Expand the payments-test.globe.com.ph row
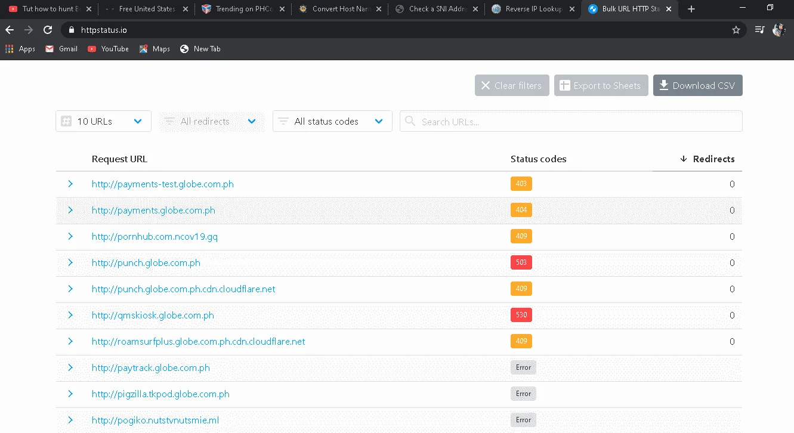This screenshot has width=794, height=433. [x=70, y=184]
